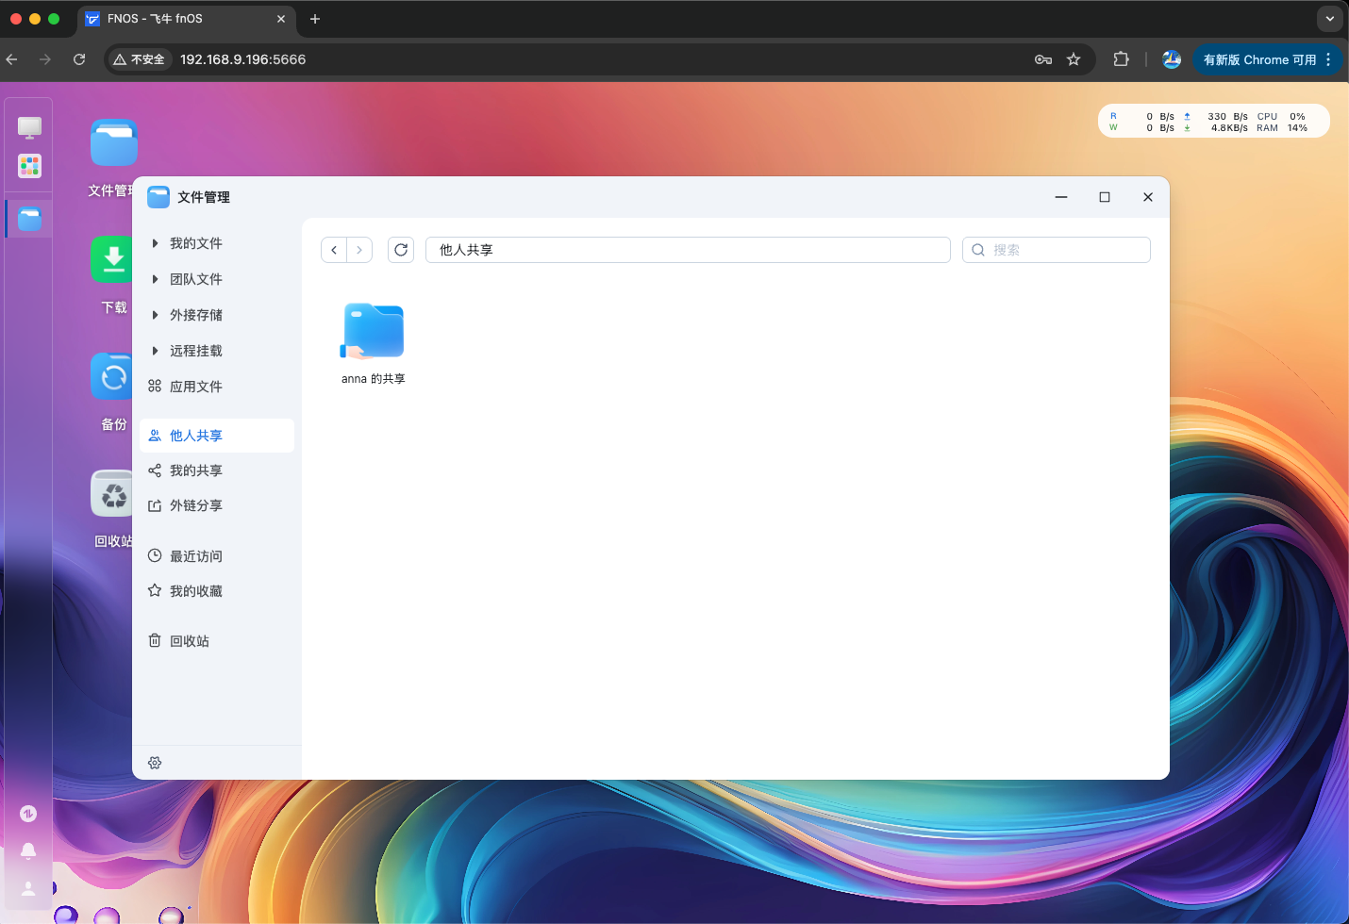Click the '有新版 Chrome 可用' update button
1349x924 pixels.
pyautogui.click(x=1258, y=59)
